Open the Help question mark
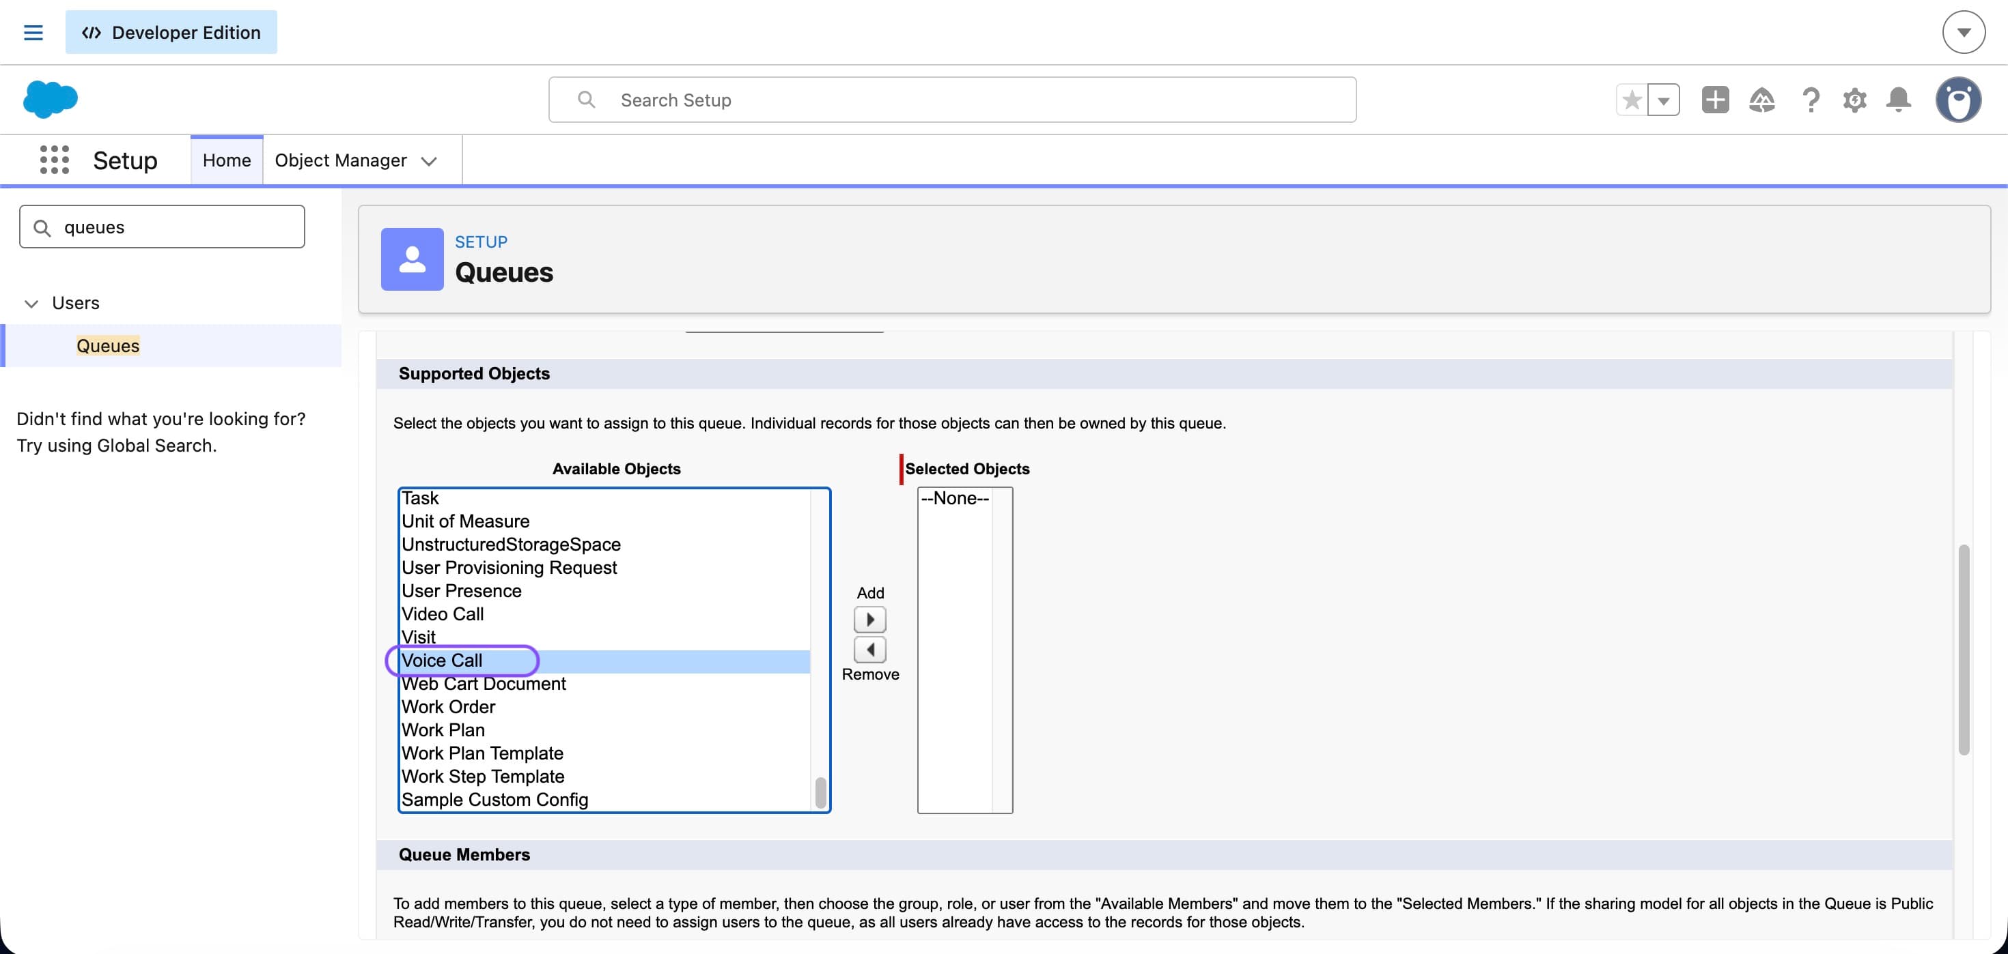Screen dimensions: 2008x954 [x=1811, y=100]
